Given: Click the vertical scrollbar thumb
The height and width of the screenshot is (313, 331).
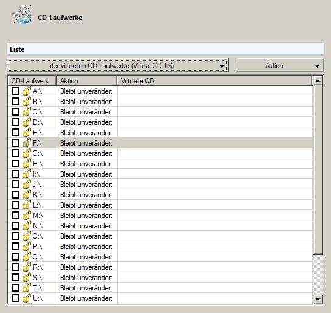Looking at the screenshot, I should (318, 170).
